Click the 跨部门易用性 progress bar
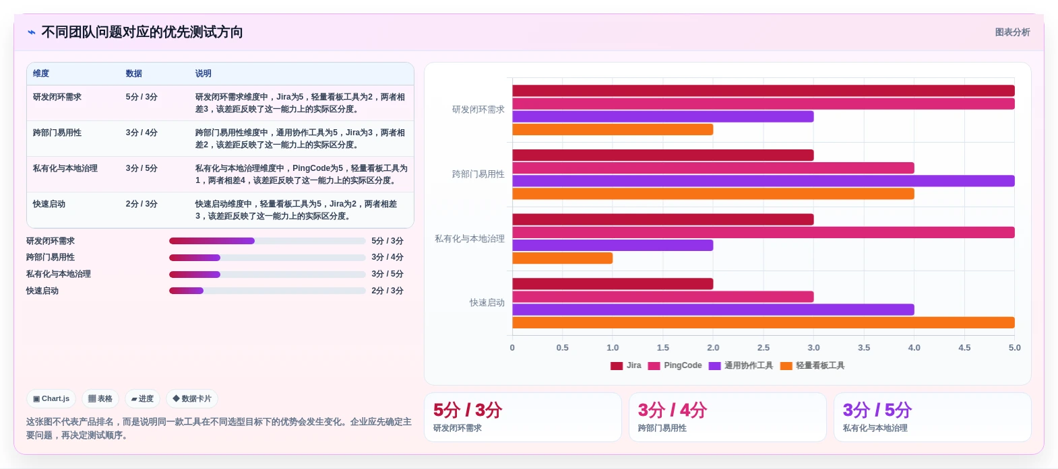The image size is (1058, 469). pyautogui.click(x=267, y=258)
